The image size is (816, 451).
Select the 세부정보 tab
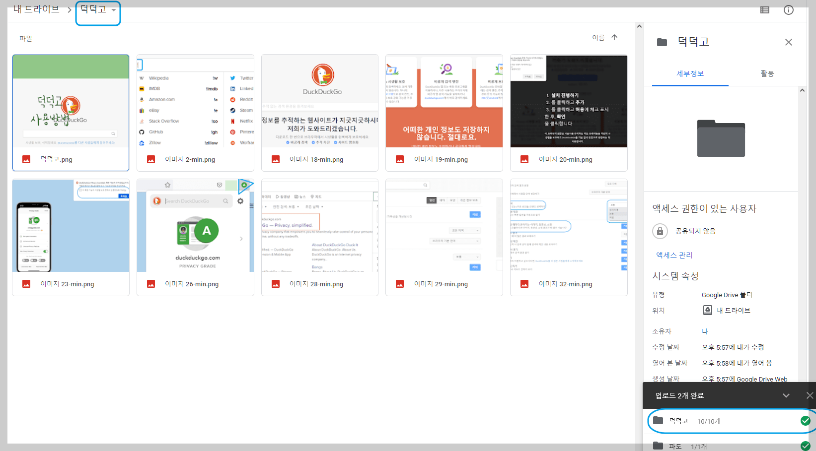(x=690, y=73)
